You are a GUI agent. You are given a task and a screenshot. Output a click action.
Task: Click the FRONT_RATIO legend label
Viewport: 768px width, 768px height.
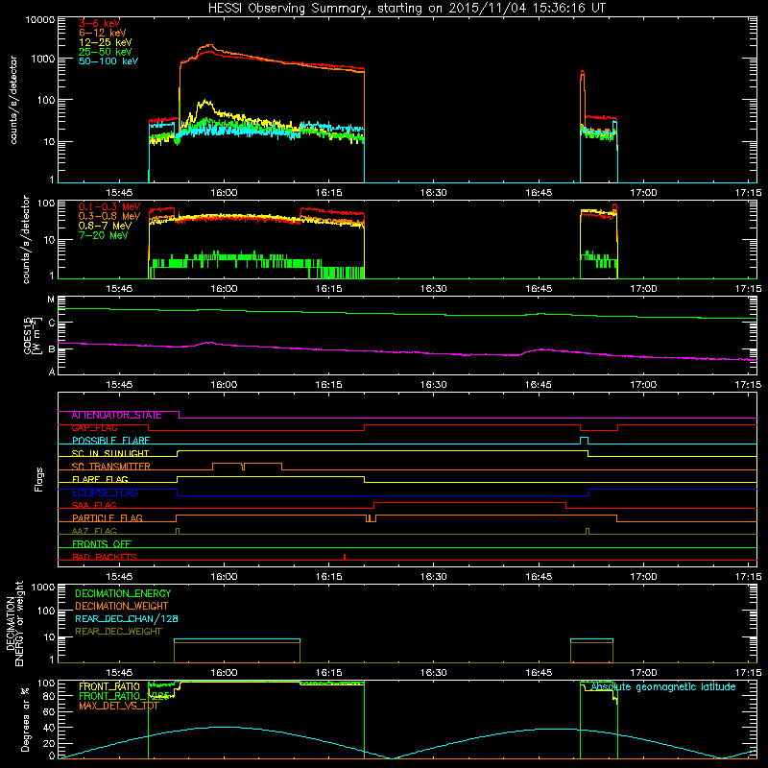[109, 687]
